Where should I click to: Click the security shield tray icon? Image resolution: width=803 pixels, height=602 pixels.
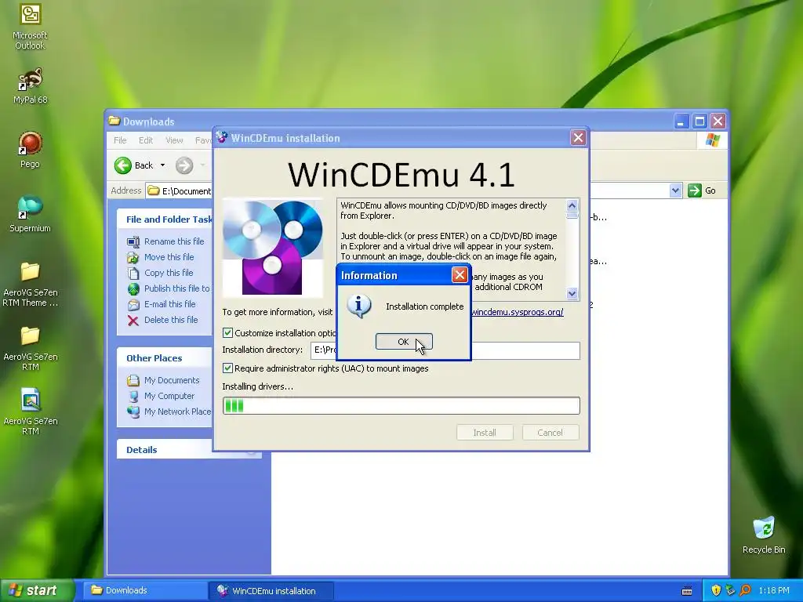pyautogui.click(x=716, y=590)
